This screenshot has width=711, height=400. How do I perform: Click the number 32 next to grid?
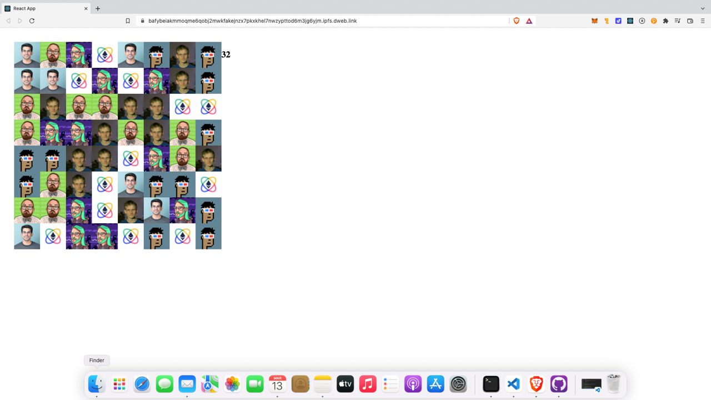point(226,54)
